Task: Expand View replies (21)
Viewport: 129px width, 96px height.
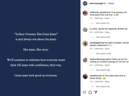Action: coord(103,23)
